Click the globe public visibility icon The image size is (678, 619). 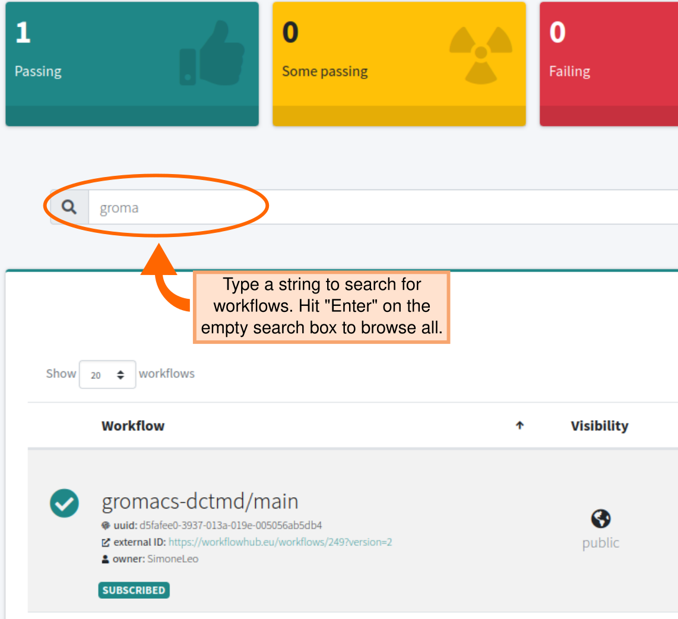[600, 519]
